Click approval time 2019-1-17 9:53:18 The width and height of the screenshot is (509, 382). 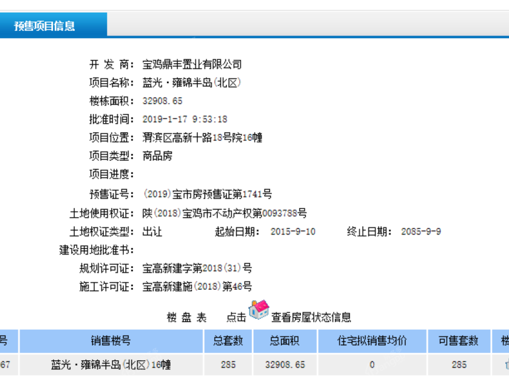point(185,119)
